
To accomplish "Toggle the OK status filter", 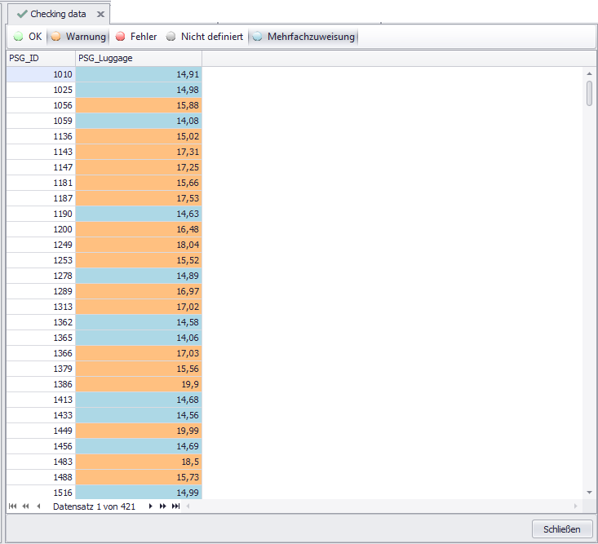I will (28, 37).
